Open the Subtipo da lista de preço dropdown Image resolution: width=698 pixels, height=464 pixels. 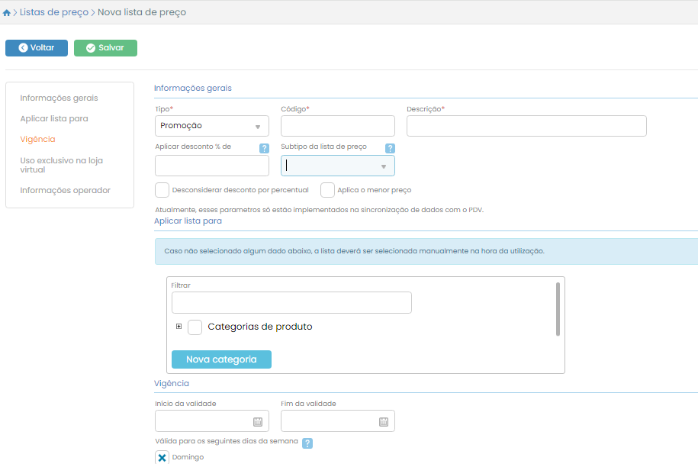(x=337, y=166)
